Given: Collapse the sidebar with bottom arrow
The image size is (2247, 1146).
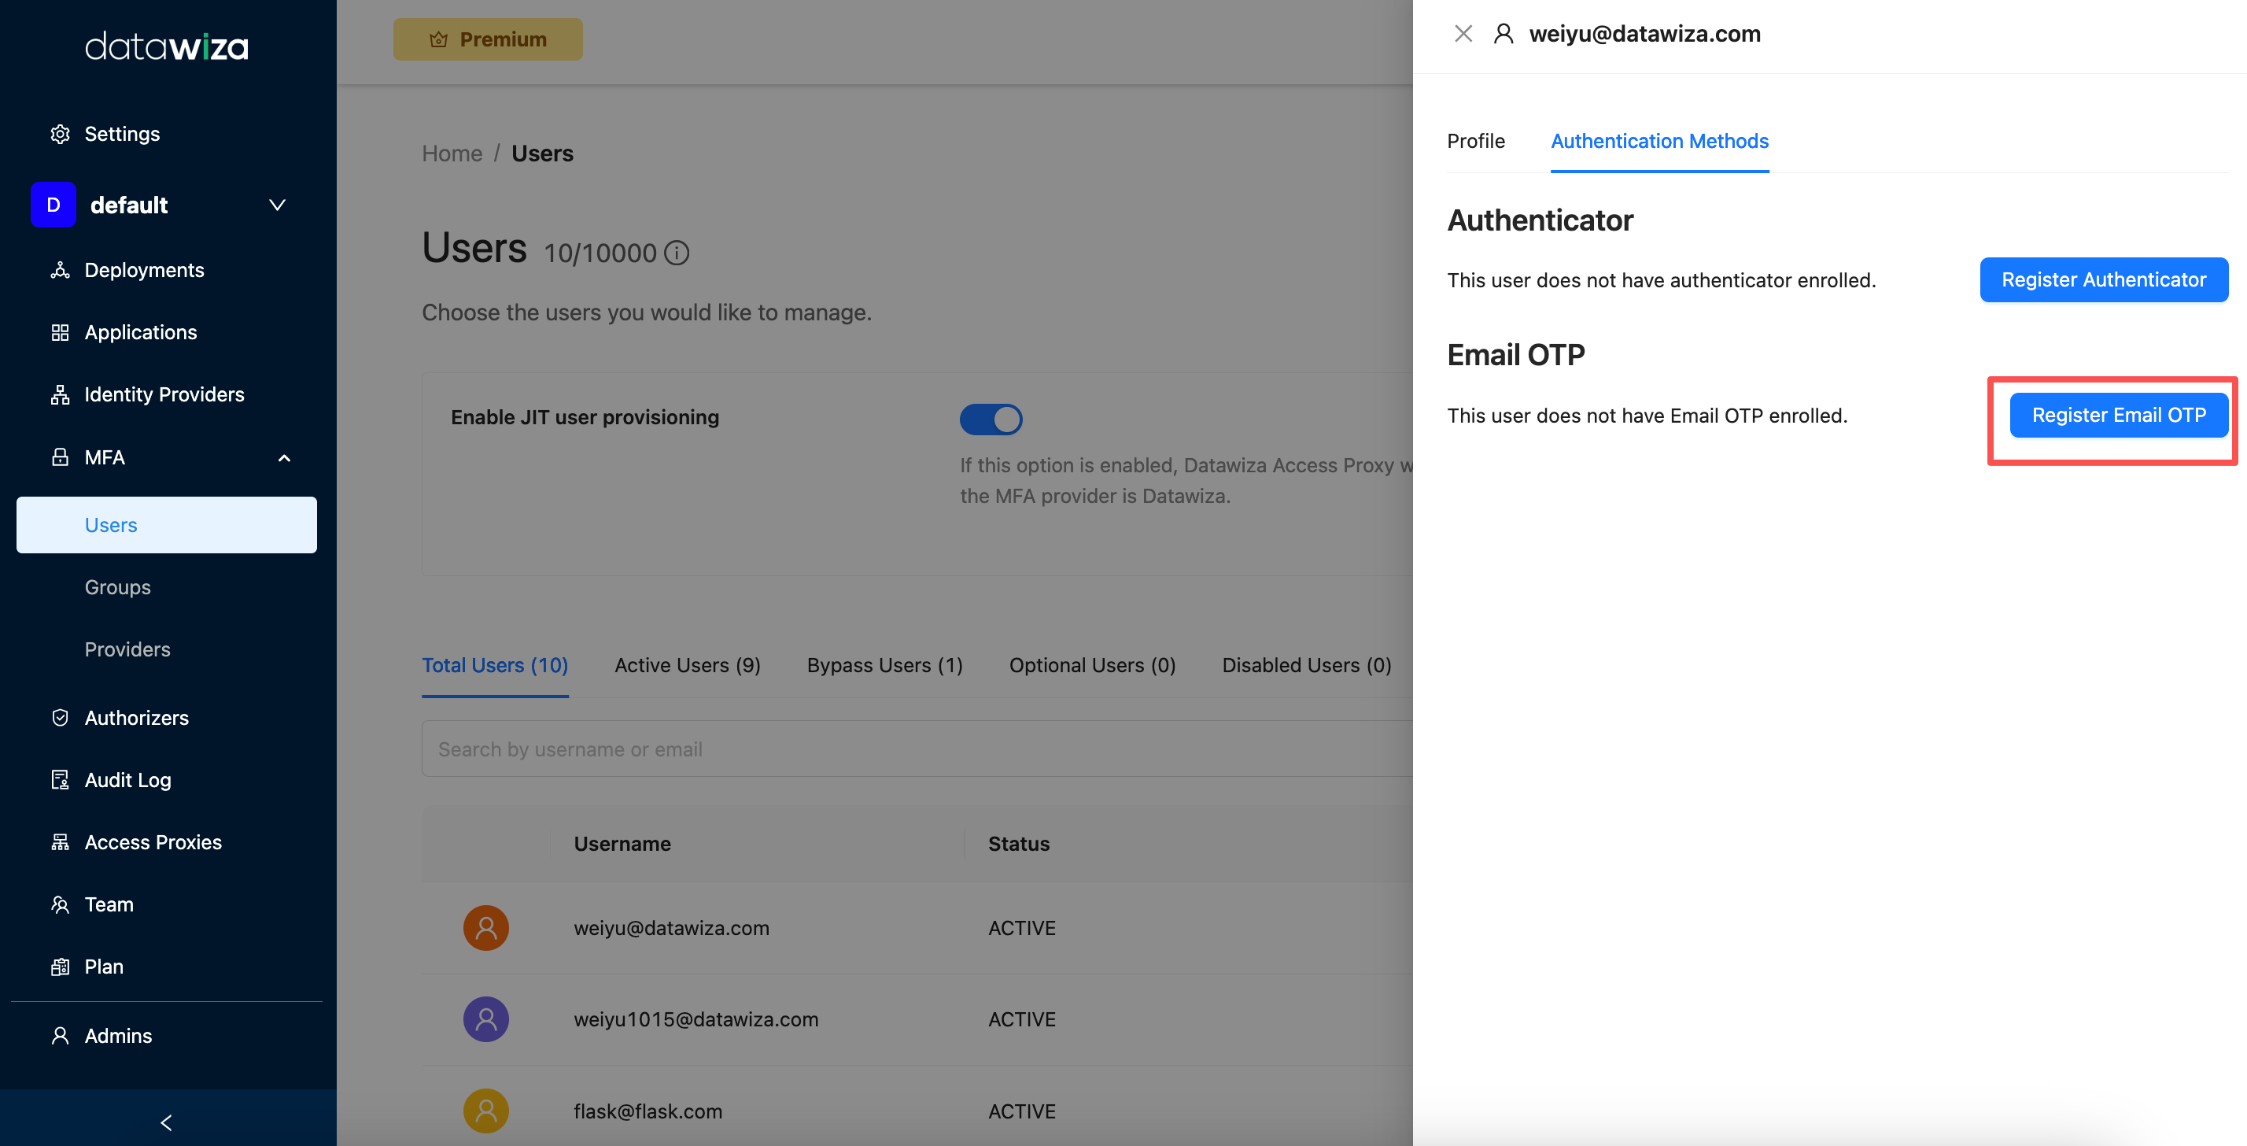Looking at the screenshot, I should click(x=166, y=1122).
